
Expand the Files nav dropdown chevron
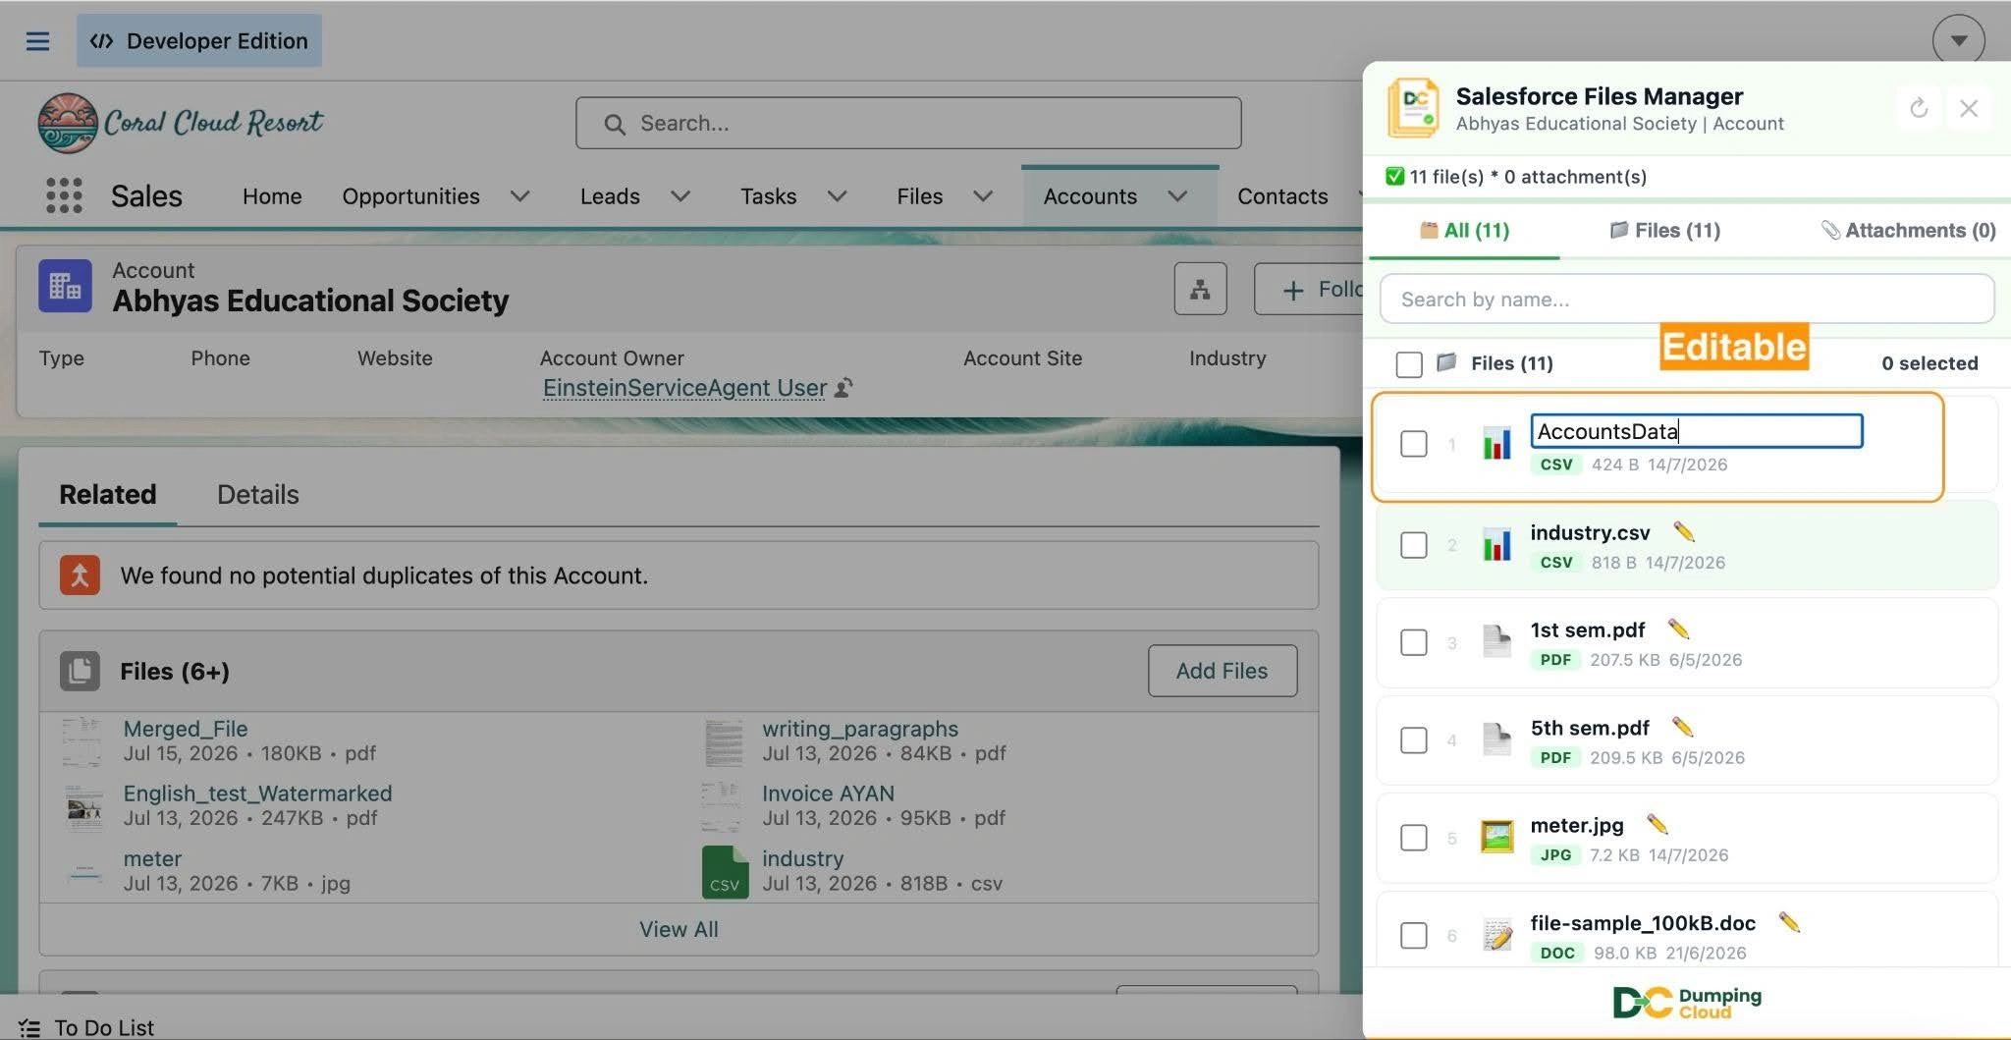click(x=983, y=196)
